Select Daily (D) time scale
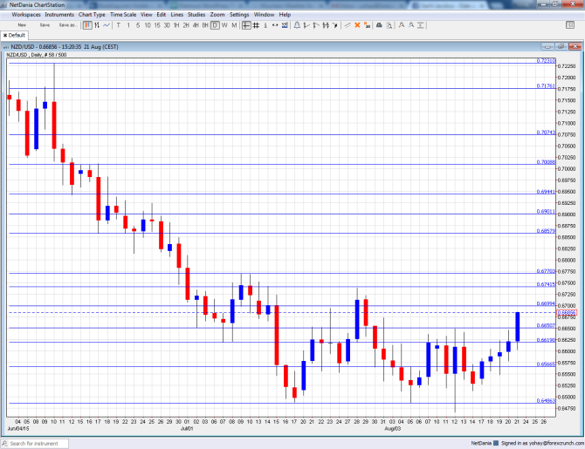The width and height of the screenshot is (585, 449). [215, 25]
